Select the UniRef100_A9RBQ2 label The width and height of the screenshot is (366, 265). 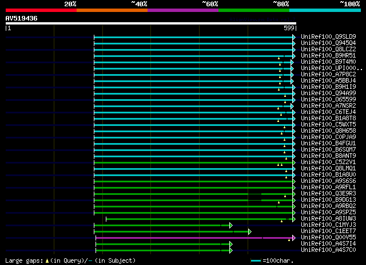(328, 206)
